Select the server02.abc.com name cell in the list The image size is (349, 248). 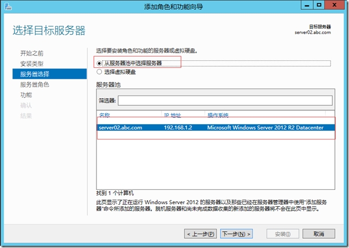click(x=120, y=128)
